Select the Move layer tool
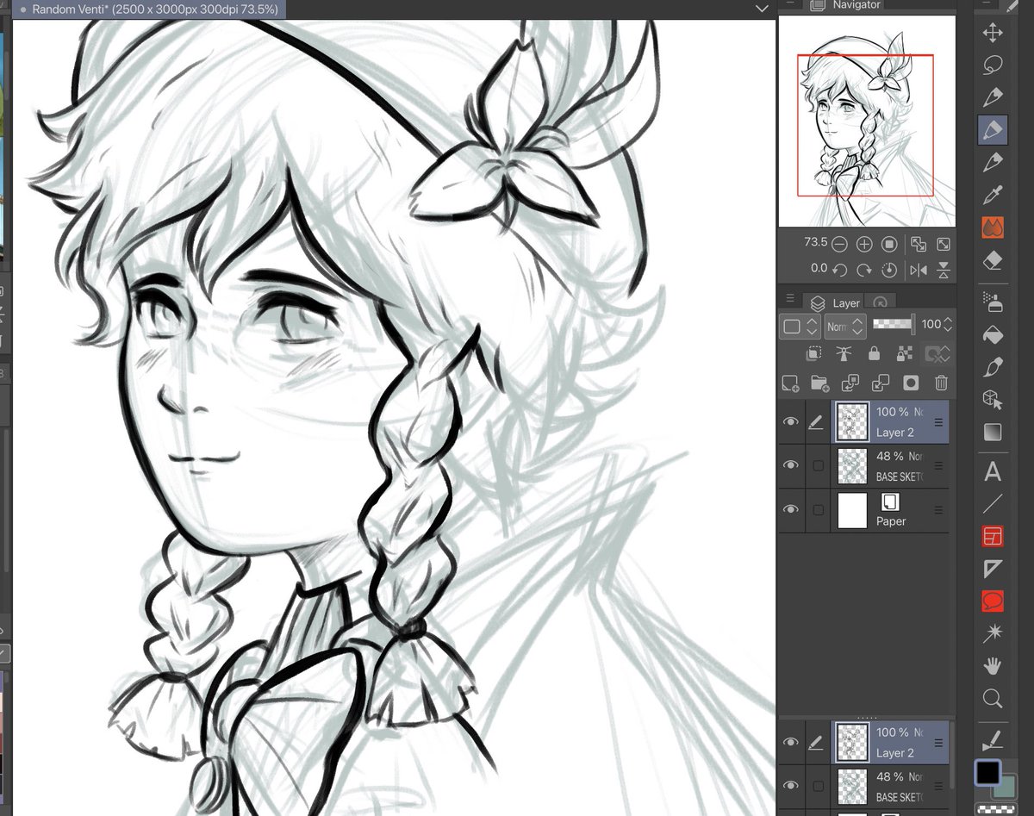 coord(993,33)
